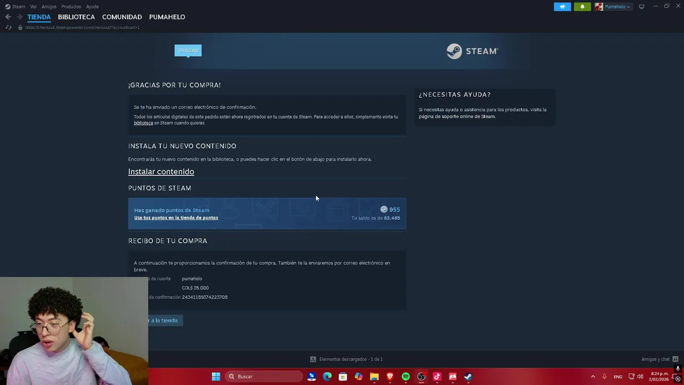Open Microsoft Store from the taskbar
Viewport: 684px width, 385px height.
(x=343, y=376)
